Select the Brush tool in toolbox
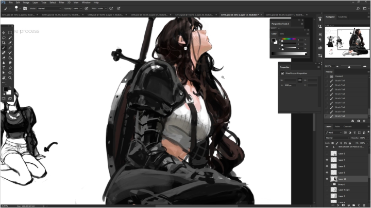The width and height of the screenshot is (371, 208). [4, 48]
